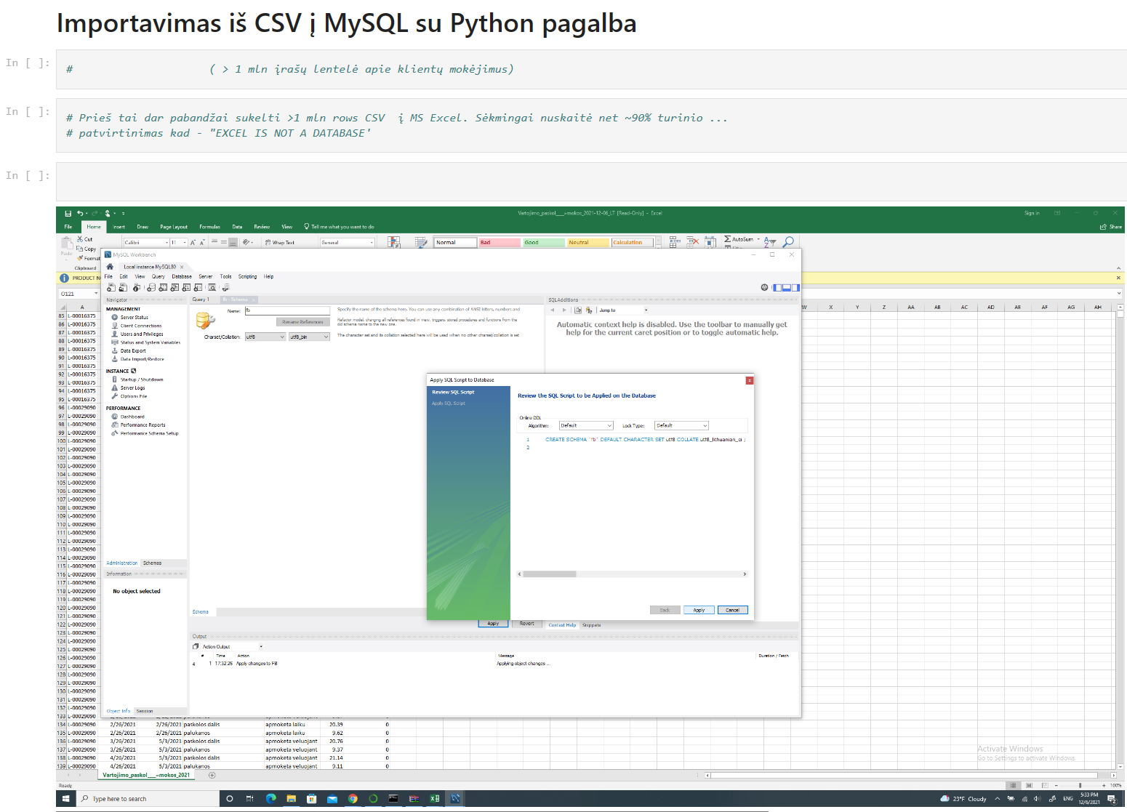Click Increase Font Size icon in Excel ribbon
The image size is (1127, 812).
193,242
